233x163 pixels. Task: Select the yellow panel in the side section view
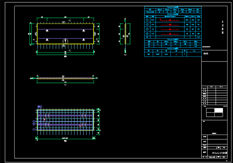(x=125, y=34)
